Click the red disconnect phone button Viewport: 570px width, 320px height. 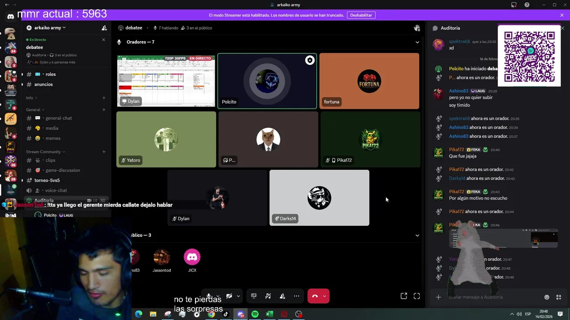[315, 296]
